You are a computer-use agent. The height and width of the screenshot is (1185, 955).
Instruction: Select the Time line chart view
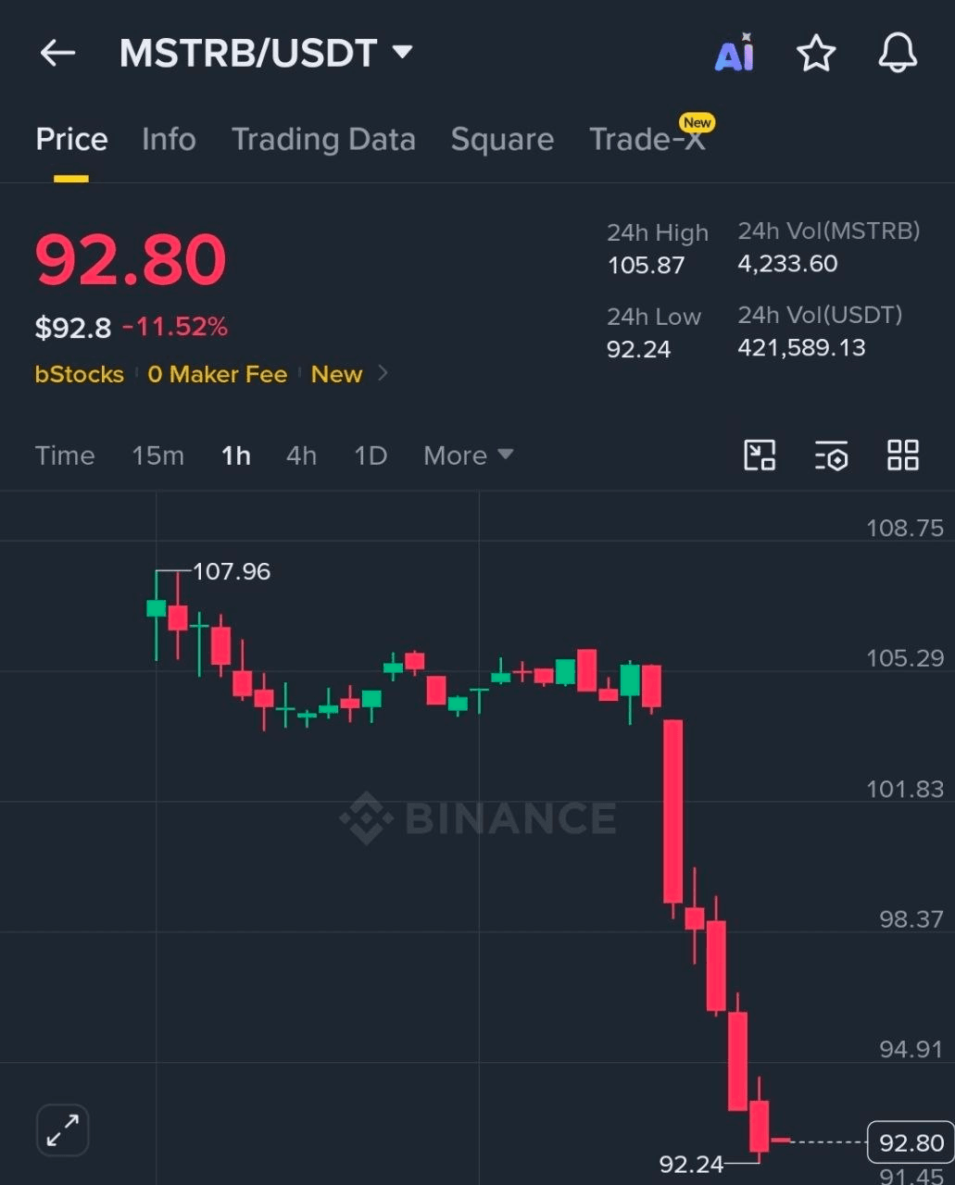65,455
